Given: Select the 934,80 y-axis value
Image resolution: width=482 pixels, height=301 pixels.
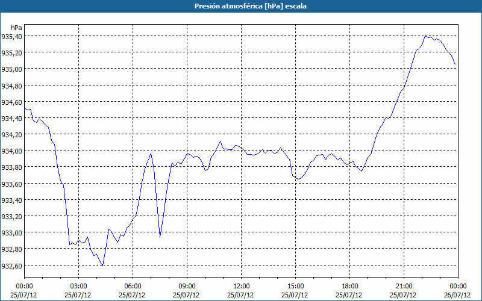Looking at the screenshot, I should tap(11, 85).
